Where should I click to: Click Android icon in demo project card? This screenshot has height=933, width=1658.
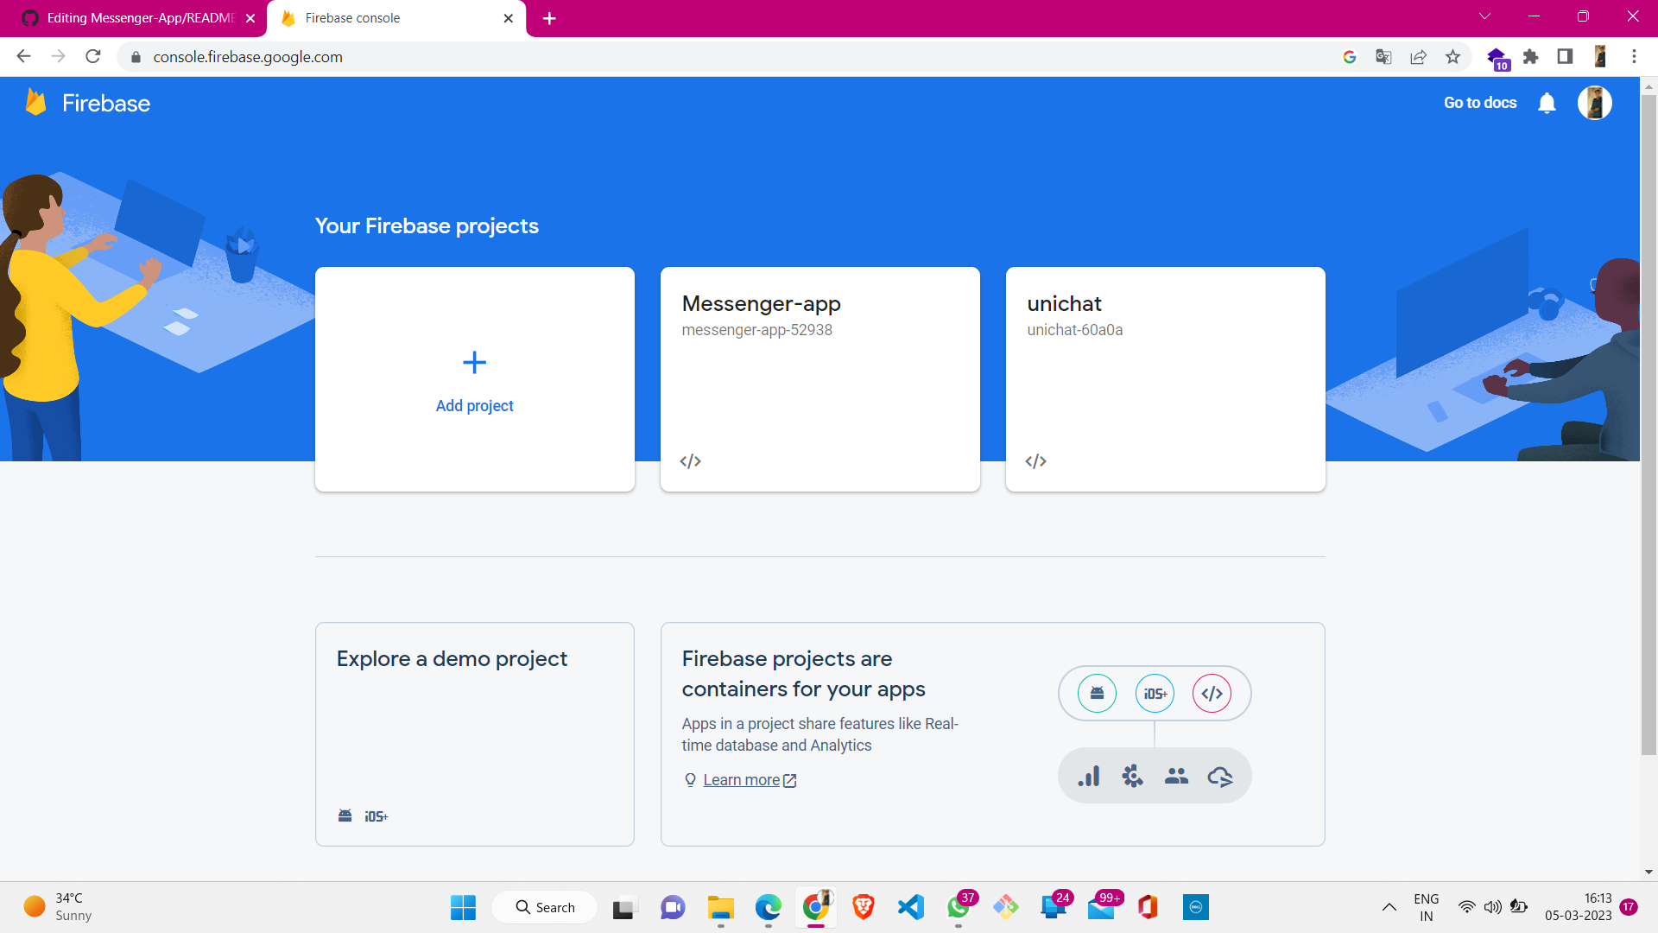[345, 816]
